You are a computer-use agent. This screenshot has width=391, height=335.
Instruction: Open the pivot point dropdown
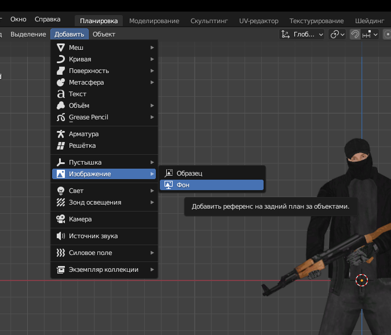[337, 34]
